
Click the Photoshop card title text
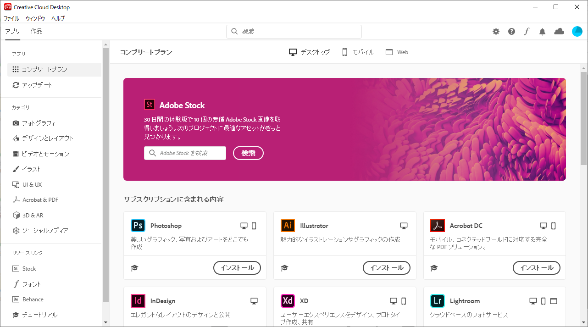point(166,226)
